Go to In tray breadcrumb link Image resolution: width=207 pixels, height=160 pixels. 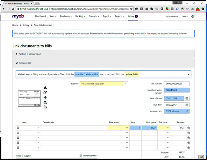click(26, 25)
